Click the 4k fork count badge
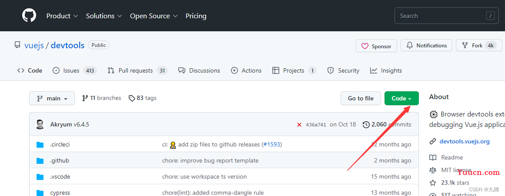Screen dimensions: 505x196 [x=491, y=46]
